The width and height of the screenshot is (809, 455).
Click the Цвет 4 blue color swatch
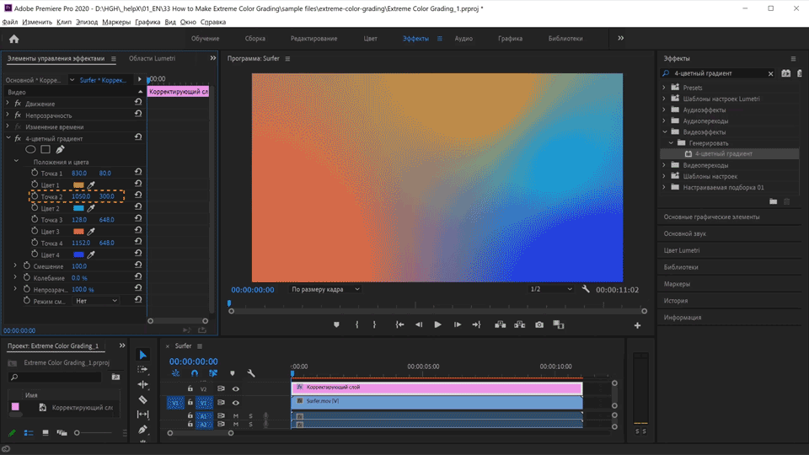pyautogui.click(x=78, y=254)
